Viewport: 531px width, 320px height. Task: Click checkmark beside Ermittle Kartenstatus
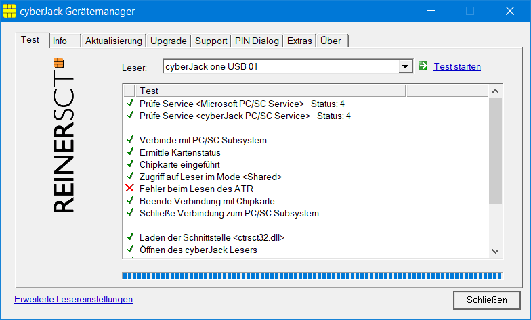coord(130,152)
